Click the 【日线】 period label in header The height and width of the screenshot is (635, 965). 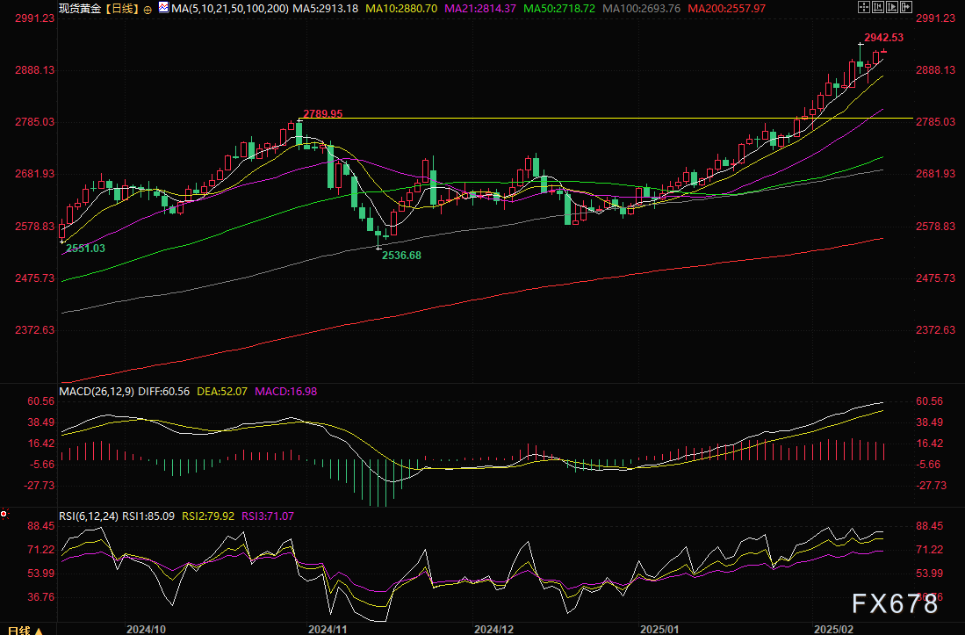point(122,8)
